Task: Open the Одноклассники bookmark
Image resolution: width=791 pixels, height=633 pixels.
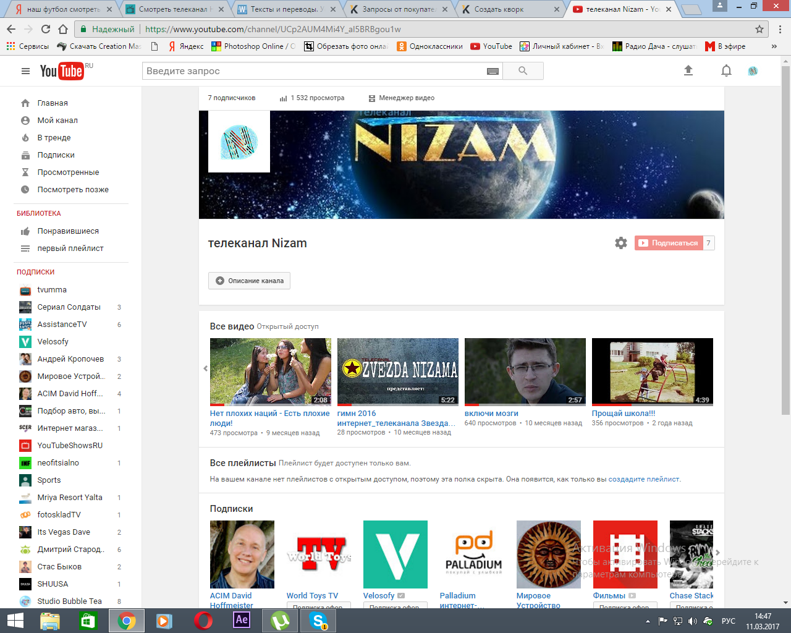Action: coord(429,46)
